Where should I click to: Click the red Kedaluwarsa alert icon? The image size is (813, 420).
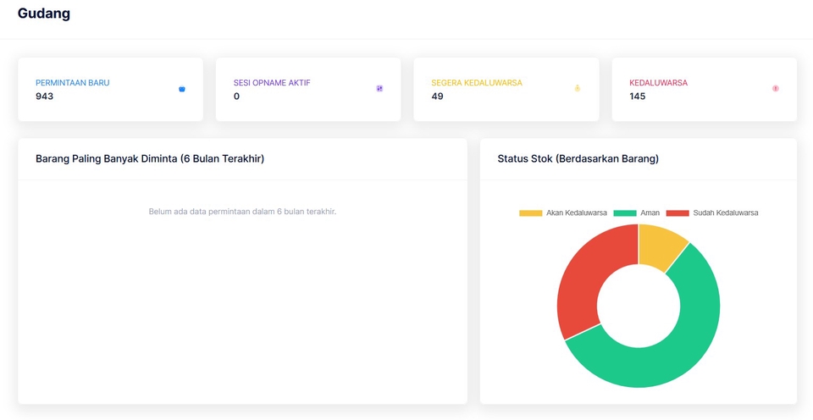[x=775, y=89]
